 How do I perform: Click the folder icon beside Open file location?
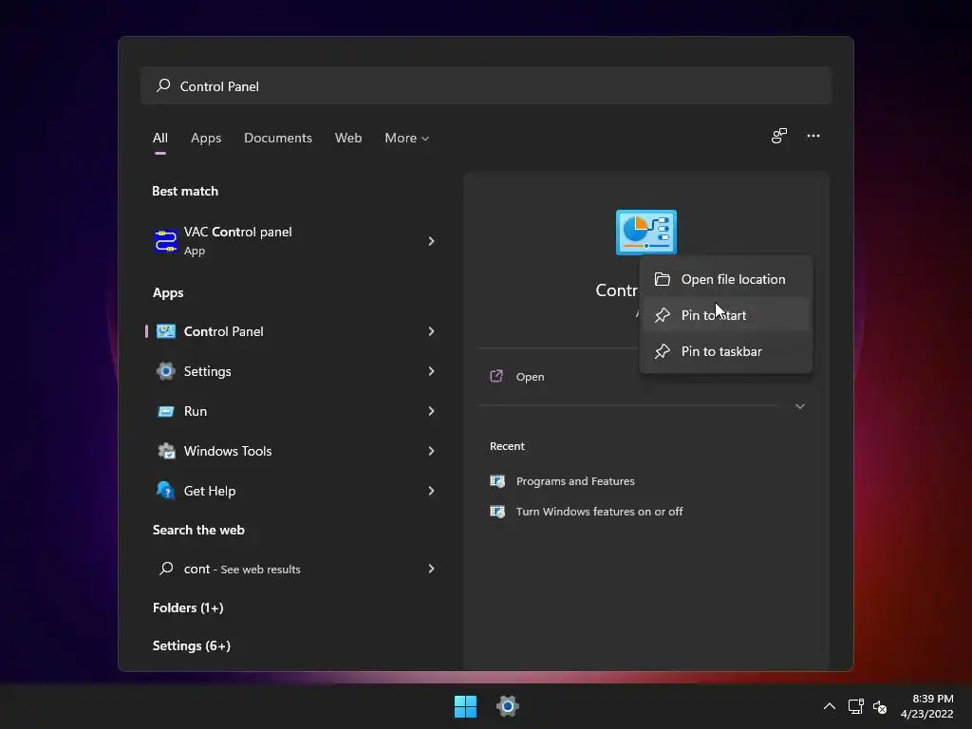(662, 279)
